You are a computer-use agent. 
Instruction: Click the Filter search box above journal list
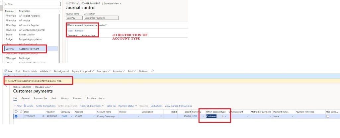pos(32,4)
